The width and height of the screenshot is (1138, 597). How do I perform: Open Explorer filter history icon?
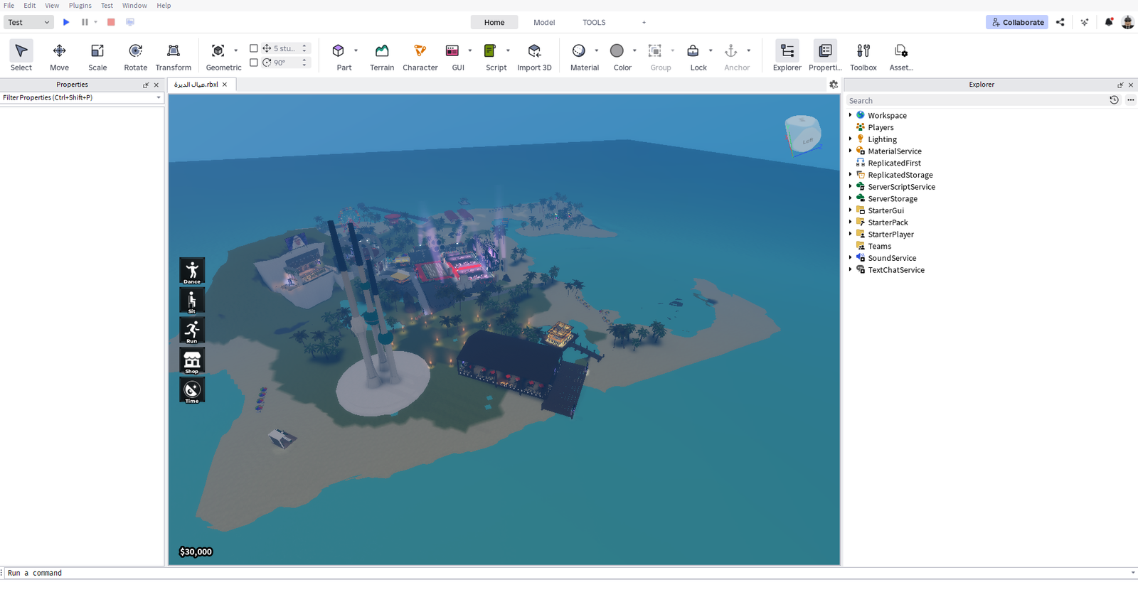[x=1115, y=100]
